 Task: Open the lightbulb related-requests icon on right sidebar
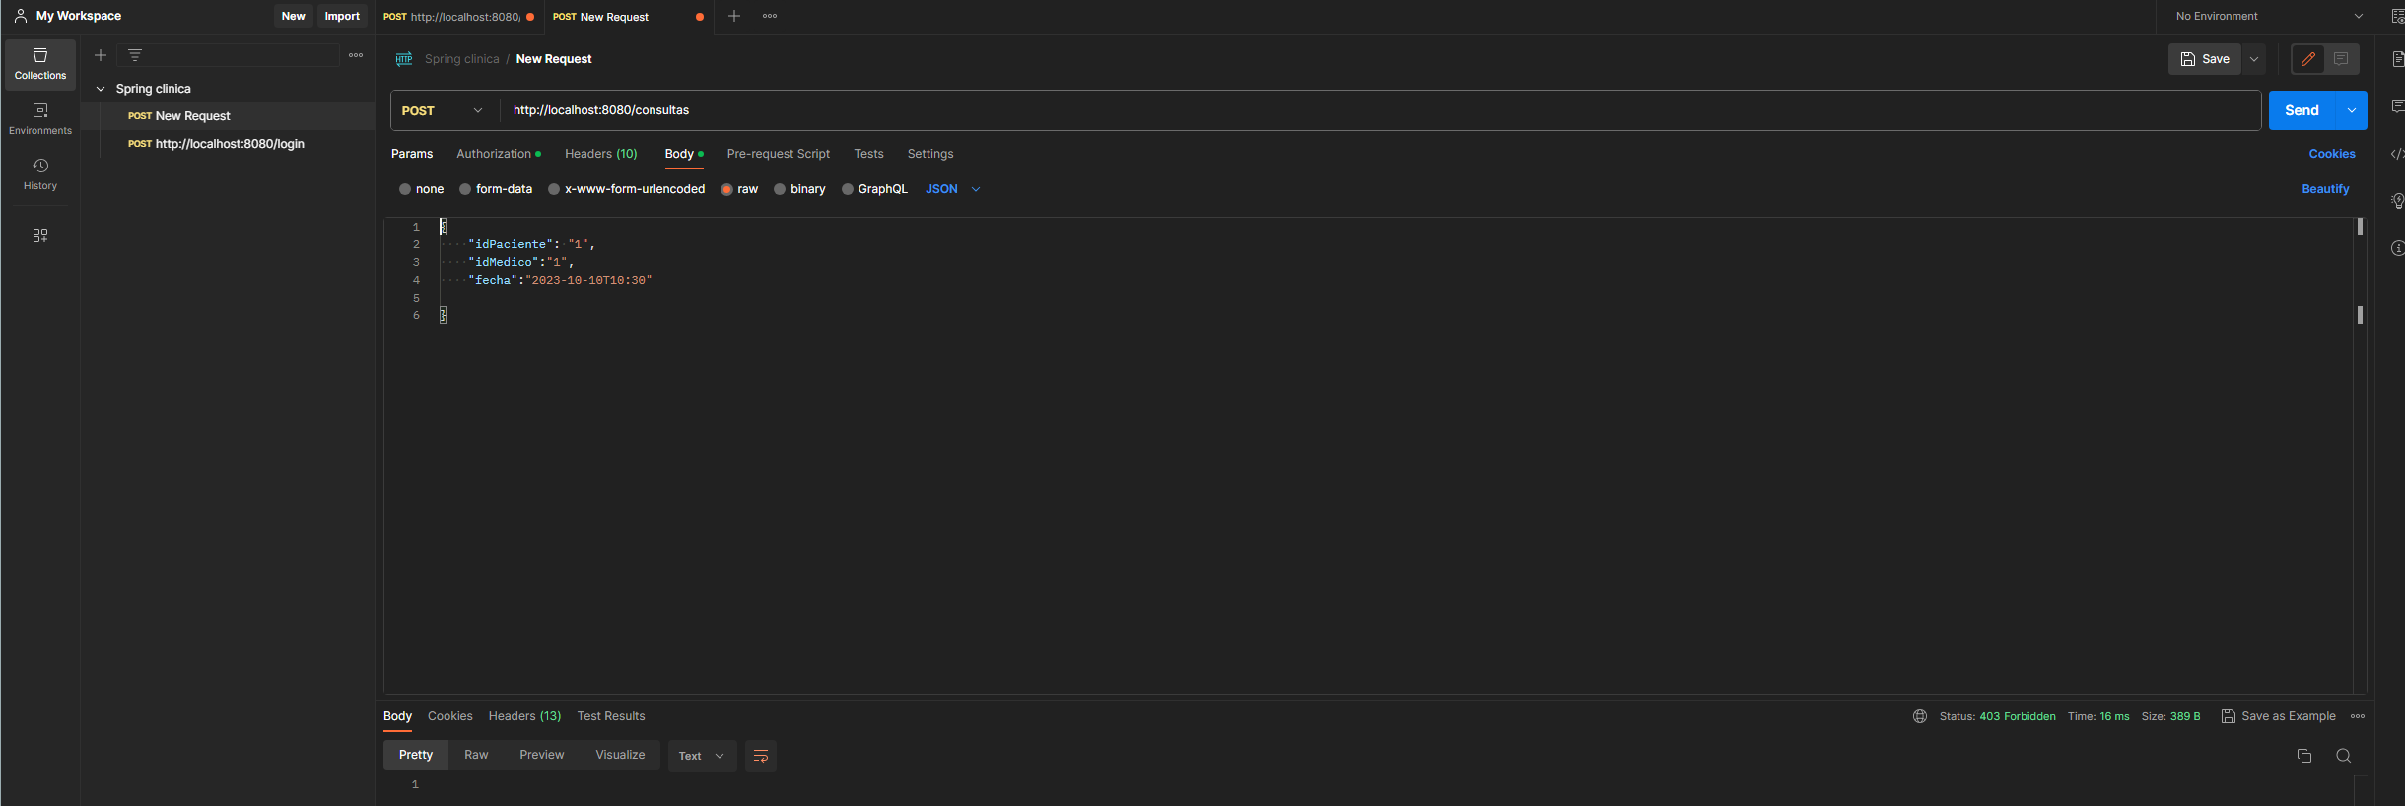2398,201
